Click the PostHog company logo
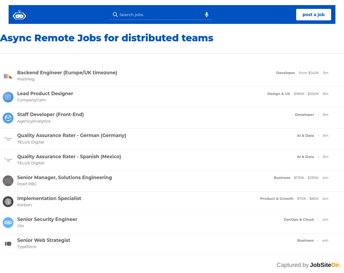The height and width of the screenshot is (273, 344). [x=8, y=76]
